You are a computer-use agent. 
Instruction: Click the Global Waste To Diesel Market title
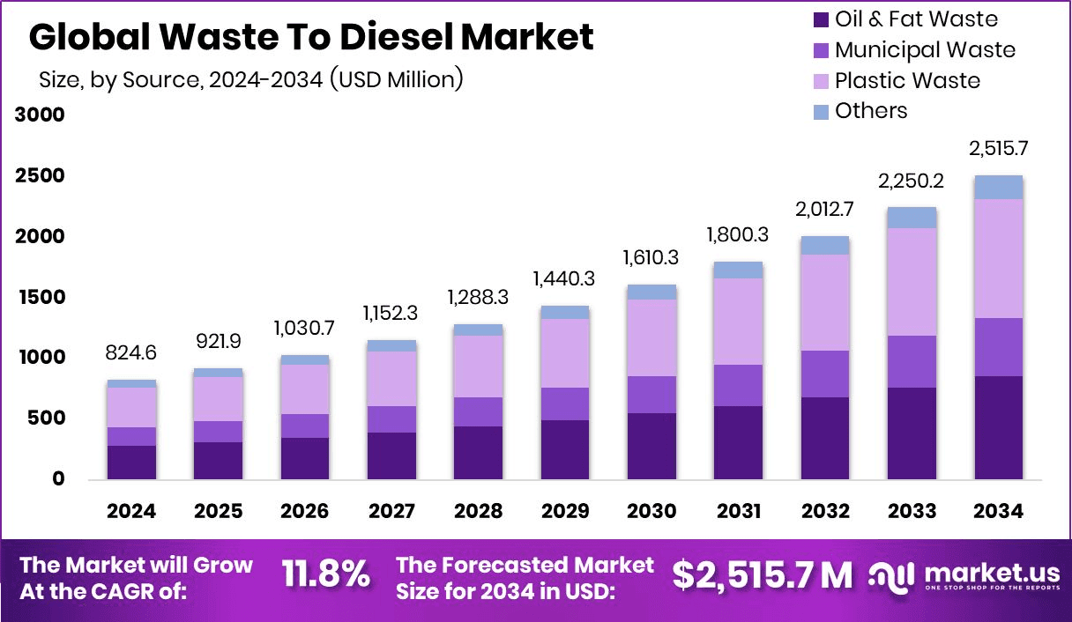click(311, 38)
